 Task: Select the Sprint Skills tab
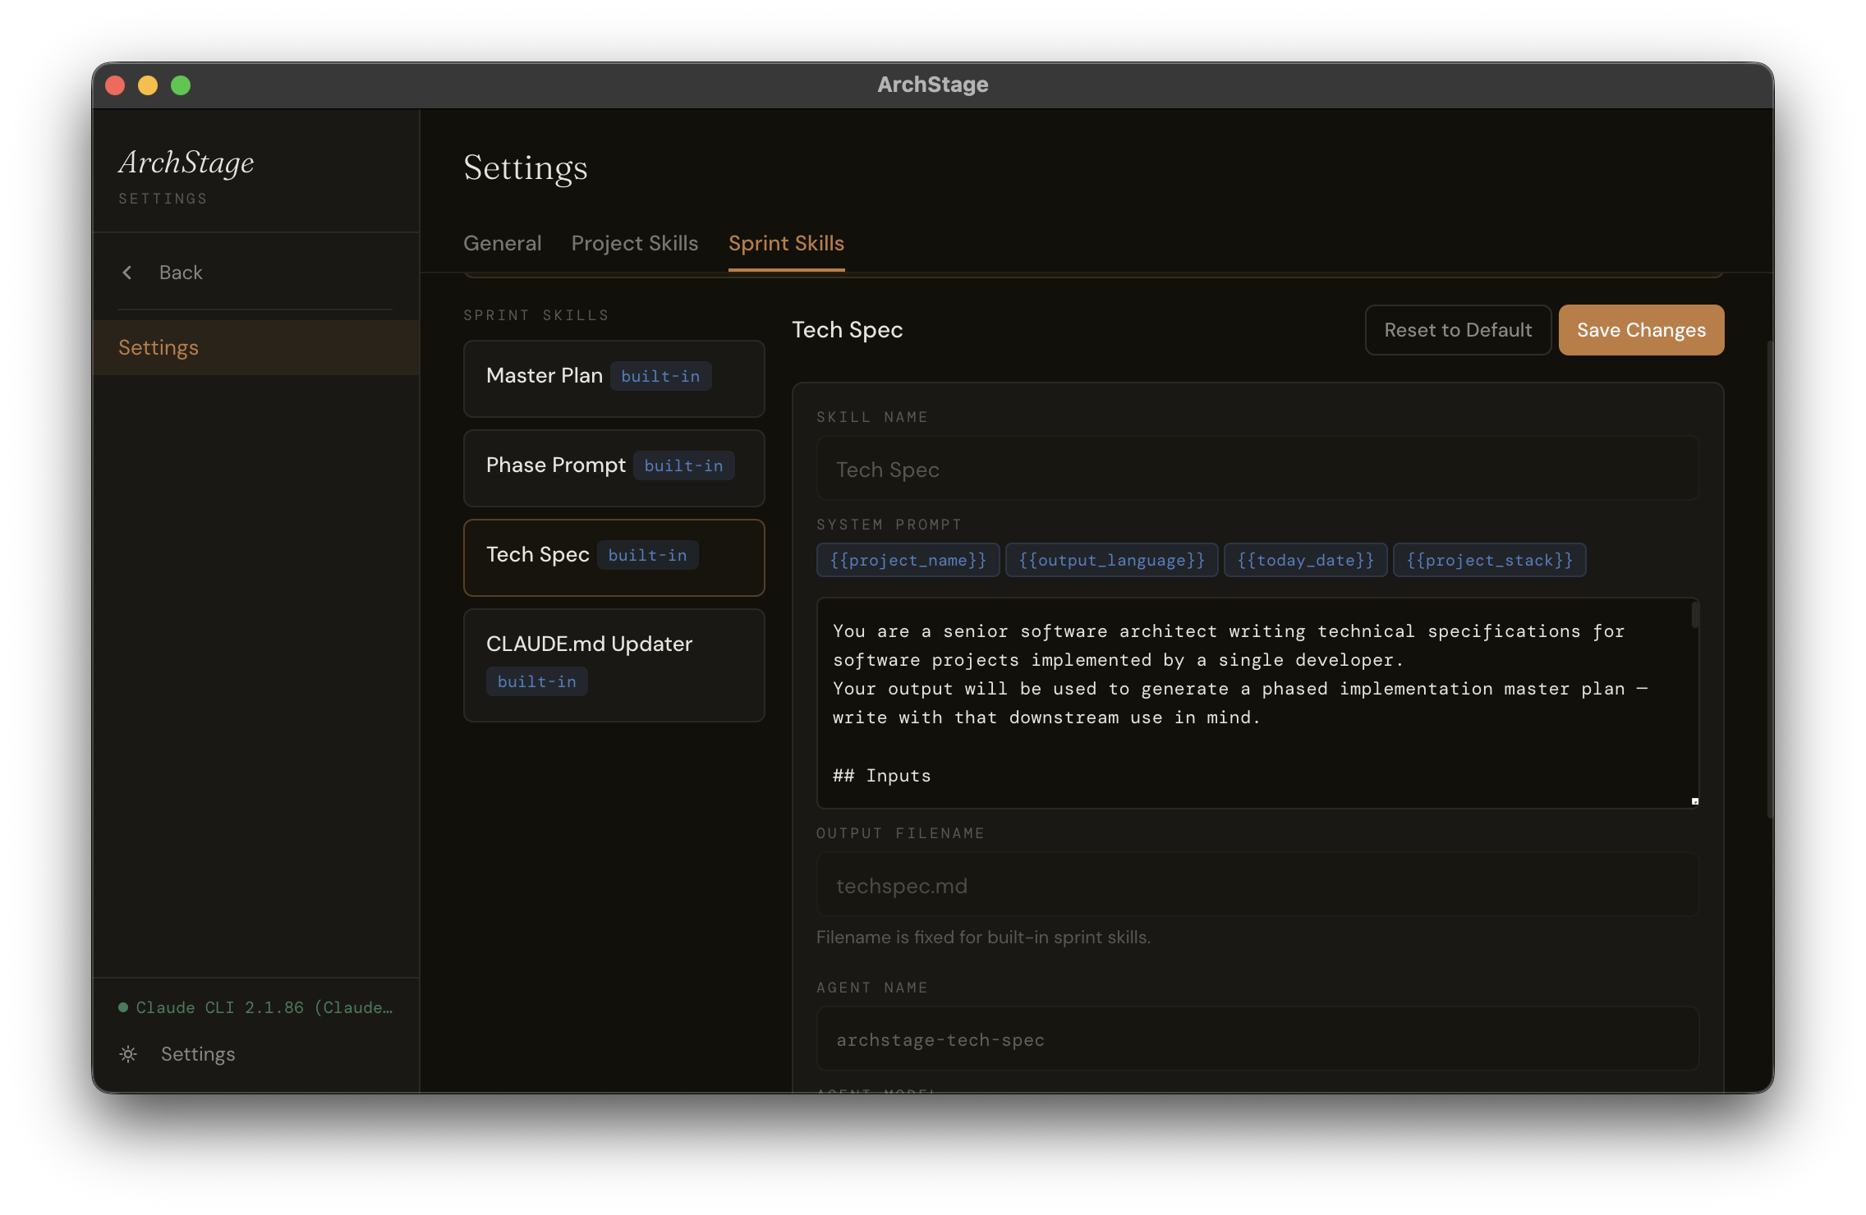(x=785, y=243)
